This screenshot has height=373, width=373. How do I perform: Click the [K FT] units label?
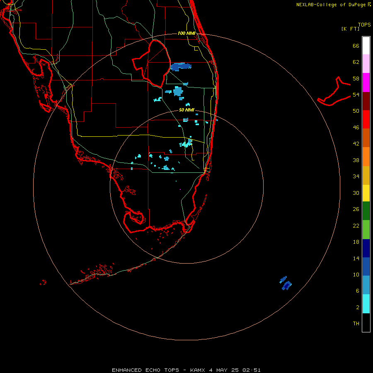click(350, 29)
